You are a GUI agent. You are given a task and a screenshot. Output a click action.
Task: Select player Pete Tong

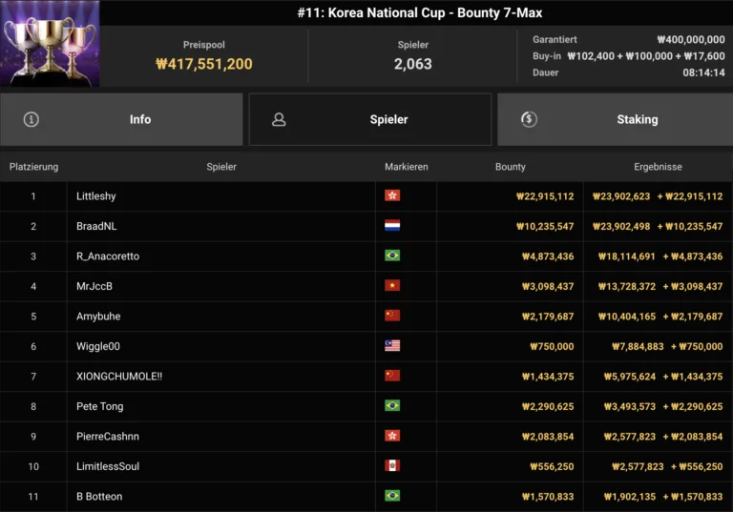pyautogui.click(x=99, y=406)
